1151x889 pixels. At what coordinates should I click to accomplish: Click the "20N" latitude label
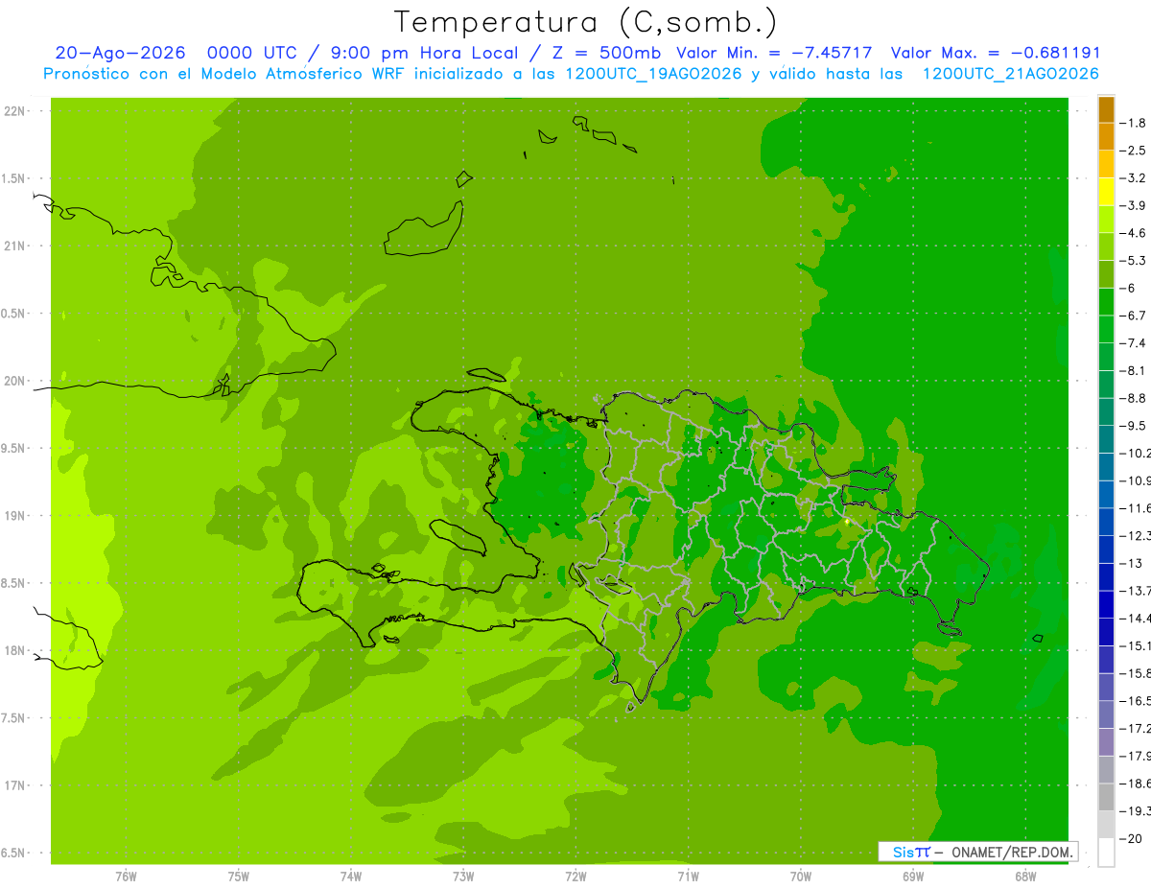pyautogui.click(x=14, y=381)
